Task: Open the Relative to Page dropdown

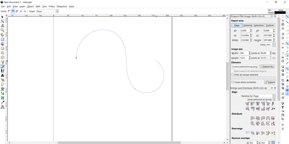Action: pyautogui.click(x=264, y=96)
